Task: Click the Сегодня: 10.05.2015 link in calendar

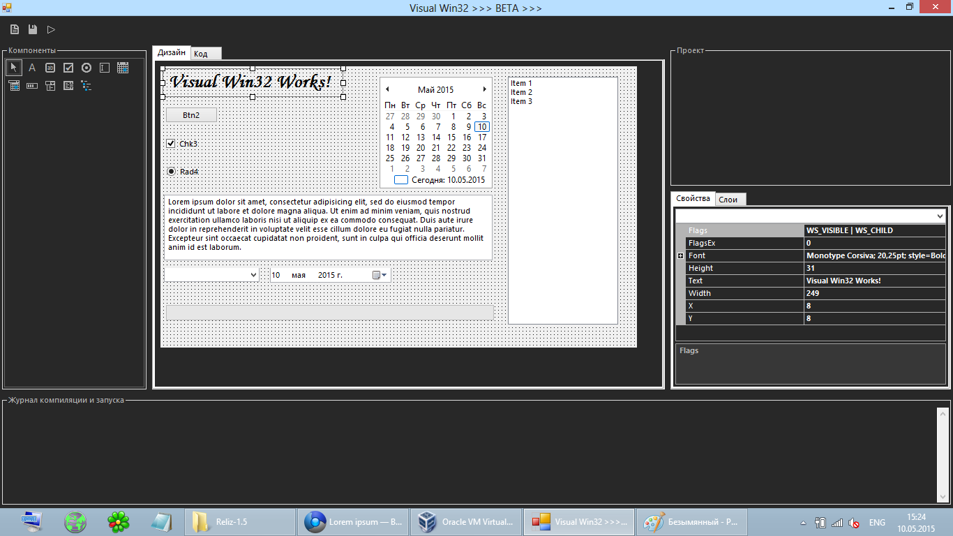Action: 448,180
